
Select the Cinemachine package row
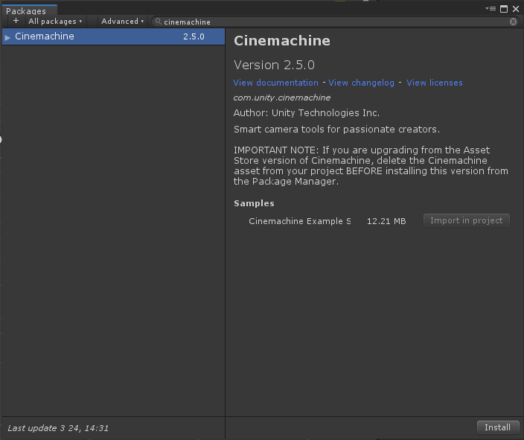pos(113,36)
